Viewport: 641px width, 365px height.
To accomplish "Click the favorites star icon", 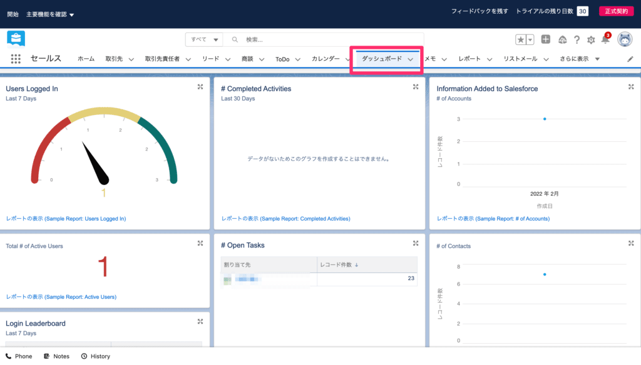I will coord(520,39).
